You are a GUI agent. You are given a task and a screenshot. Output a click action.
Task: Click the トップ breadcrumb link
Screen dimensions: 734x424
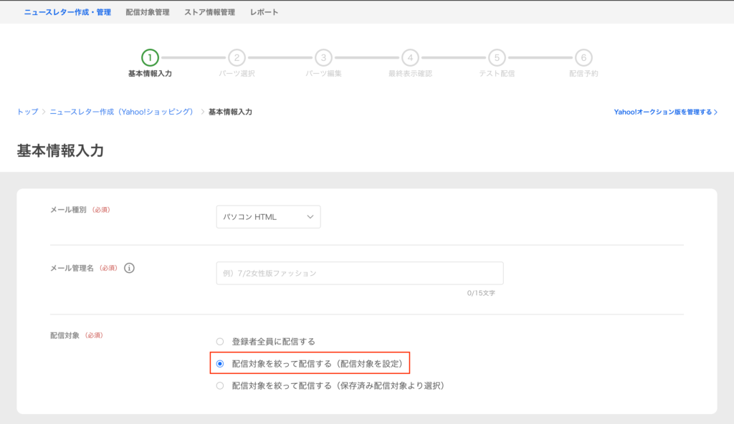click(27, 112)
